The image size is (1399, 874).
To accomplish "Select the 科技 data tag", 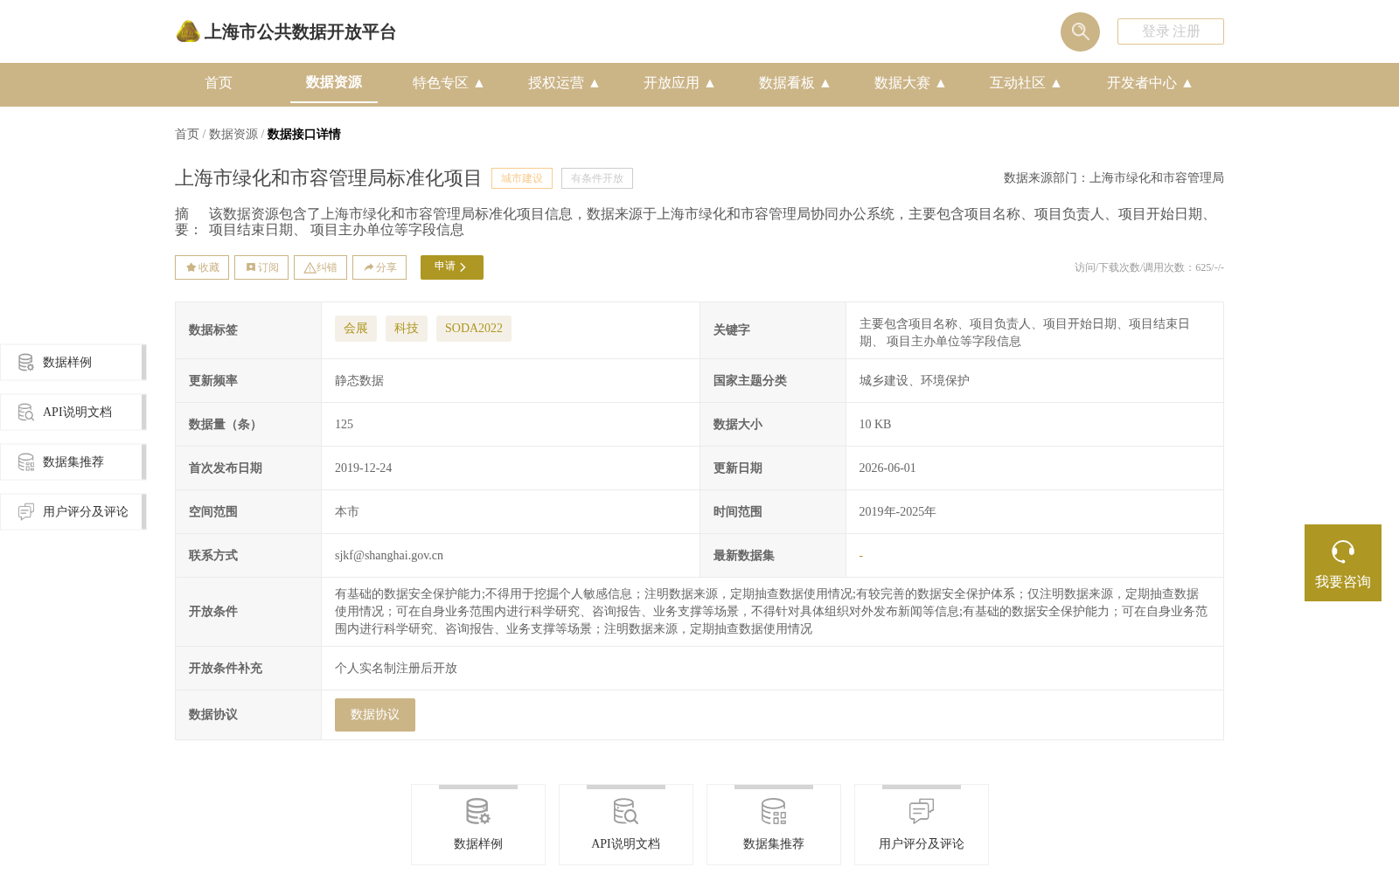I will (407, 329).
